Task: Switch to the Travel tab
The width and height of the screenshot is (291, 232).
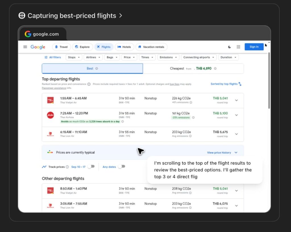Action: 61,47
